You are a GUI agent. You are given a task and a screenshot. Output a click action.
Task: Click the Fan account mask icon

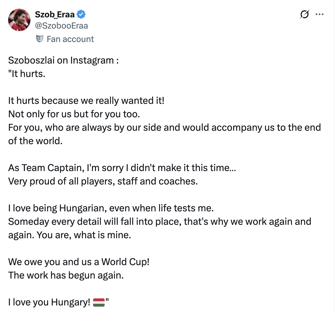(40, 39)
